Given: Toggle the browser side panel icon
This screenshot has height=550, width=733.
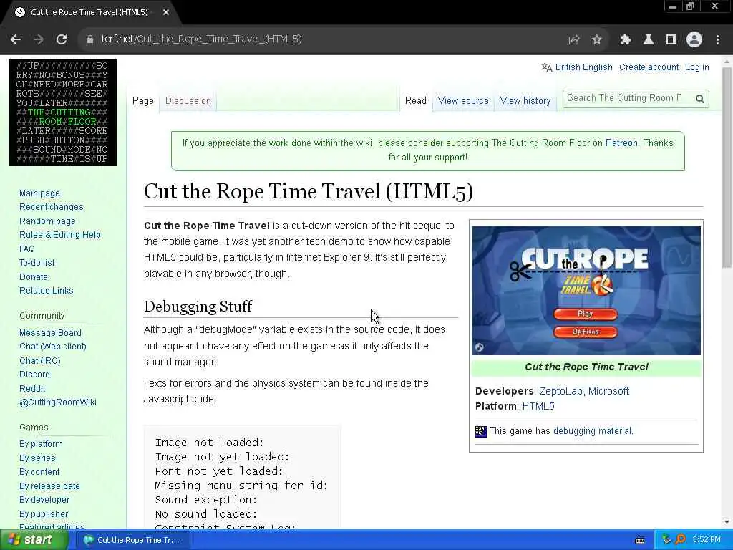Looking at the screenshot, I should point(671,40).
